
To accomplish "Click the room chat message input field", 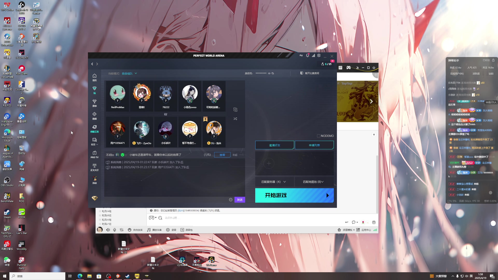I will coord(166,200).
